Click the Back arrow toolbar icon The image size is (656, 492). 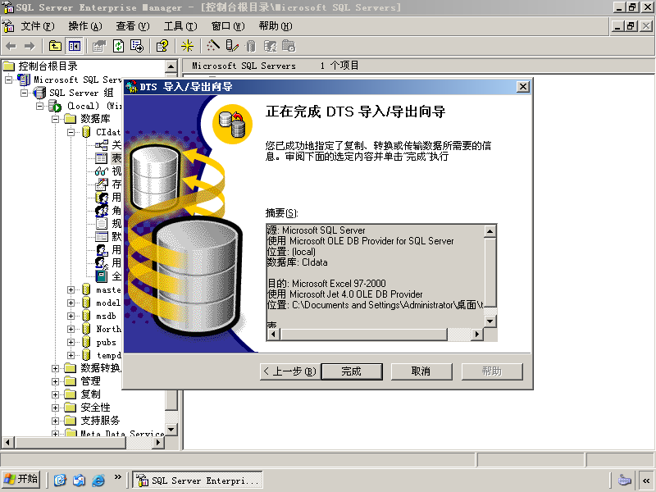[x=11, y=46]
